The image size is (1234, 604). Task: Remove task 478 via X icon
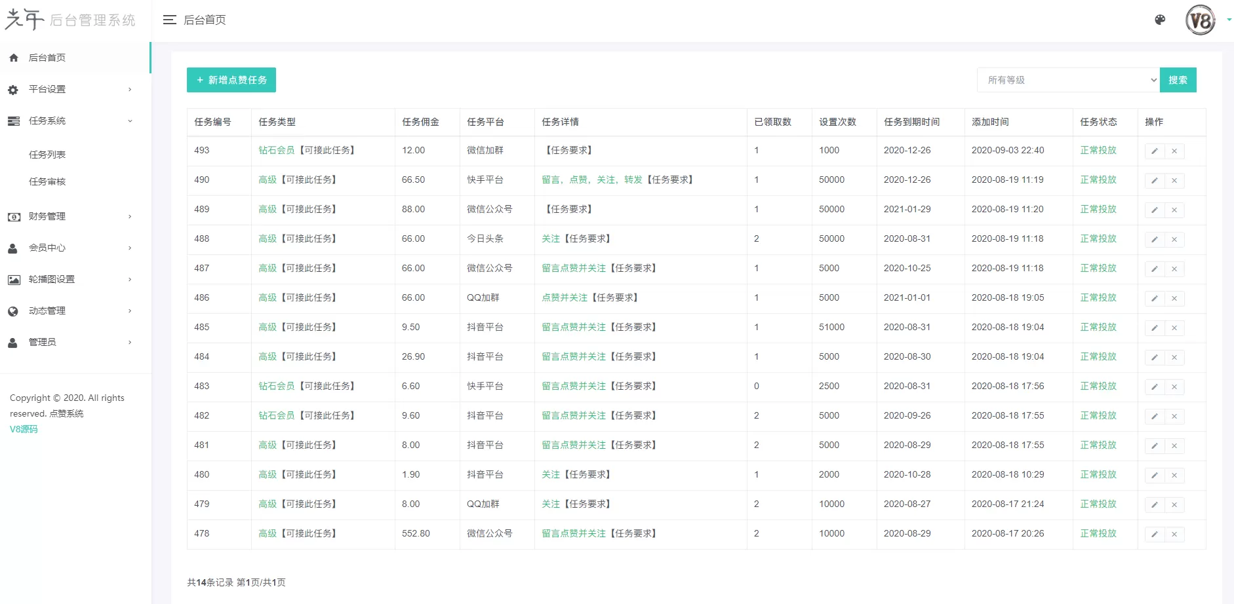coord(1174,535)
